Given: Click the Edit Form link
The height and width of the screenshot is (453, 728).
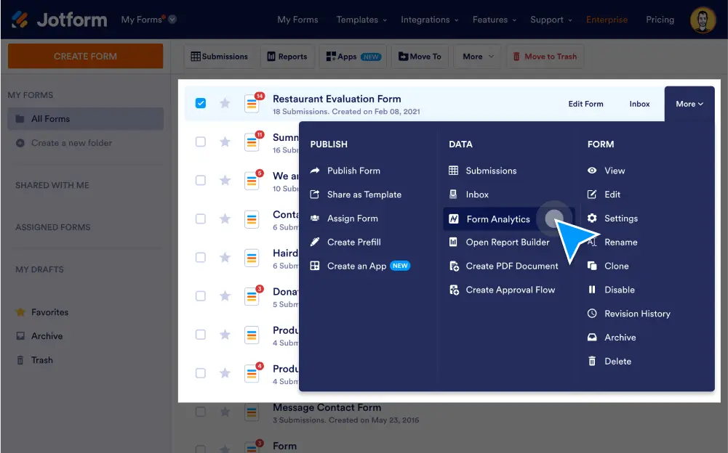Looking at the screenshot, I should click(585, 104).
